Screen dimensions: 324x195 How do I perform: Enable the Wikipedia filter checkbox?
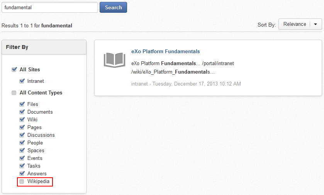[x=22, y=182]
